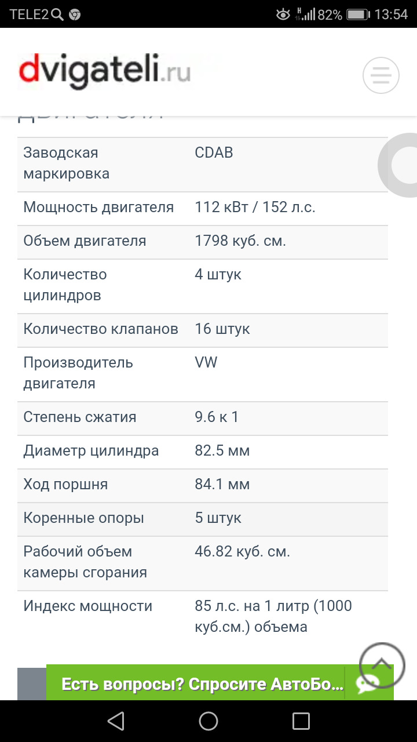Image resolution: width=417 pixels, height=742 pixels.
Task: Open the hamburger menu in the header
Action: (x=381, y=75)
